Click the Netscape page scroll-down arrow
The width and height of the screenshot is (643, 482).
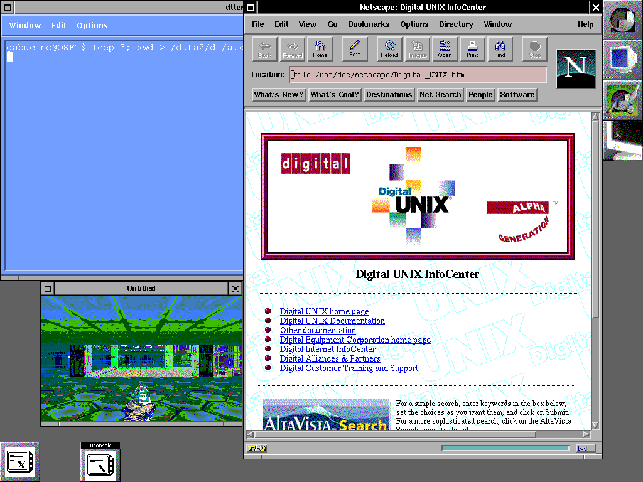(x=595, y=425)
